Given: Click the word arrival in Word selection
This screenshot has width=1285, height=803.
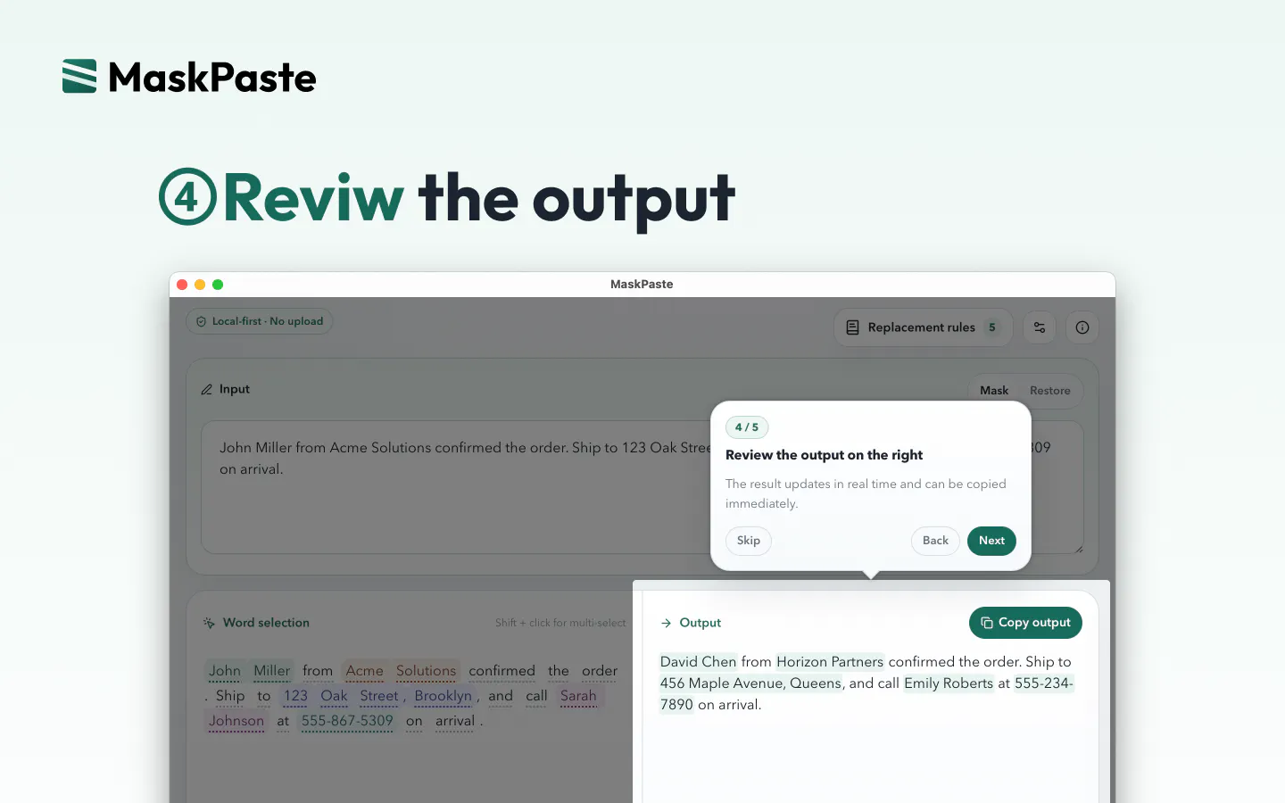Looking at the screenshot, I should click(455, 721).
